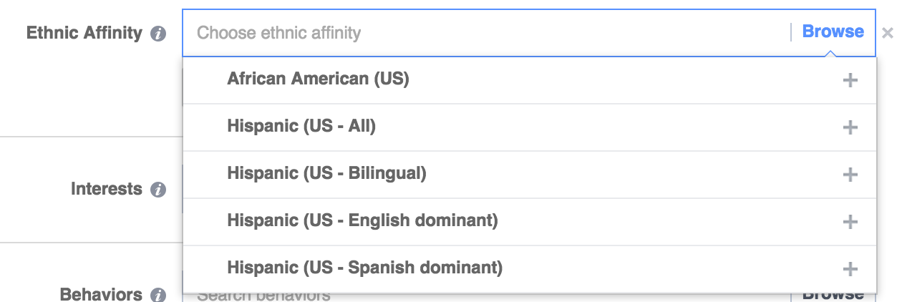Image resolution: width=902 pixels, height=302 pixels.
Task: Click the Interests info icon
Action: pyautogui.click(x=158, y=190)
